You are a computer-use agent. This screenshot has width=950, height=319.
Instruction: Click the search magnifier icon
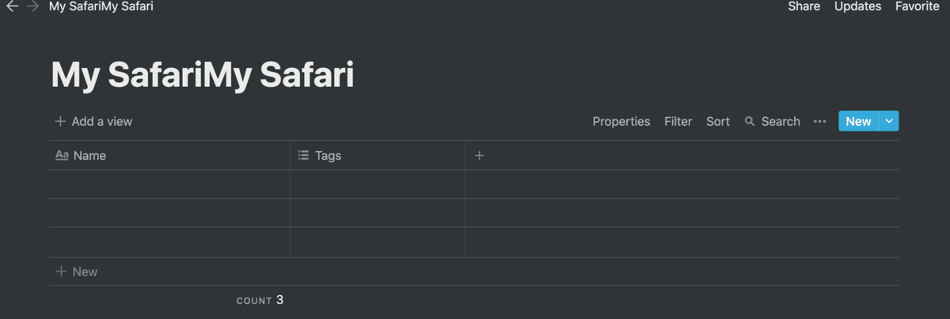tap(750, 122)
